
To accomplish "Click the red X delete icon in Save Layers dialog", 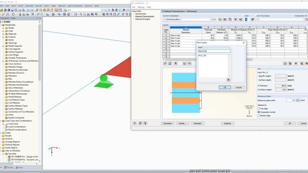I will 228,79.
